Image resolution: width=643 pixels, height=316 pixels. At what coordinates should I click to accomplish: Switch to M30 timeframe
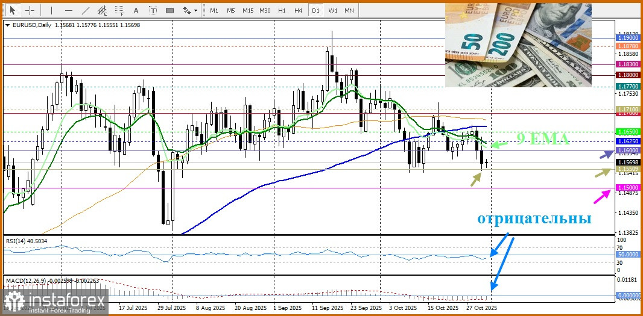[x=265, y=10]
